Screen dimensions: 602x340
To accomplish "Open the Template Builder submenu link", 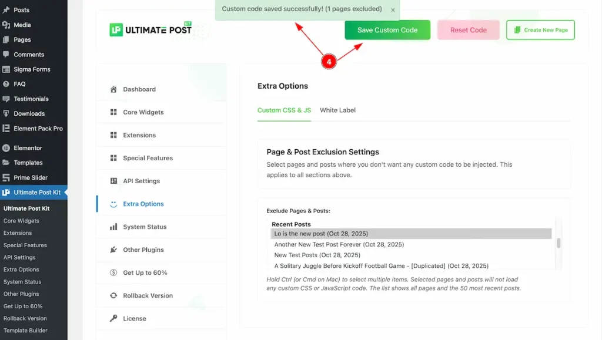I will [25, 331].
